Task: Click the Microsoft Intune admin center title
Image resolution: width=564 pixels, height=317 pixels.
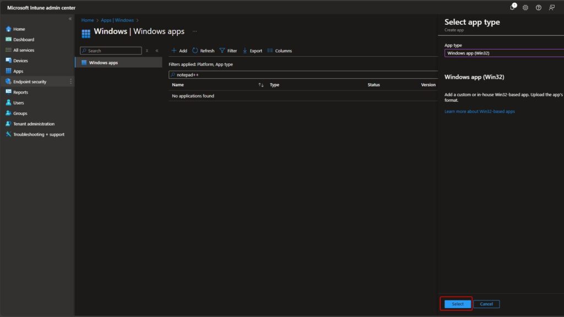Action: tap(41, 8)
